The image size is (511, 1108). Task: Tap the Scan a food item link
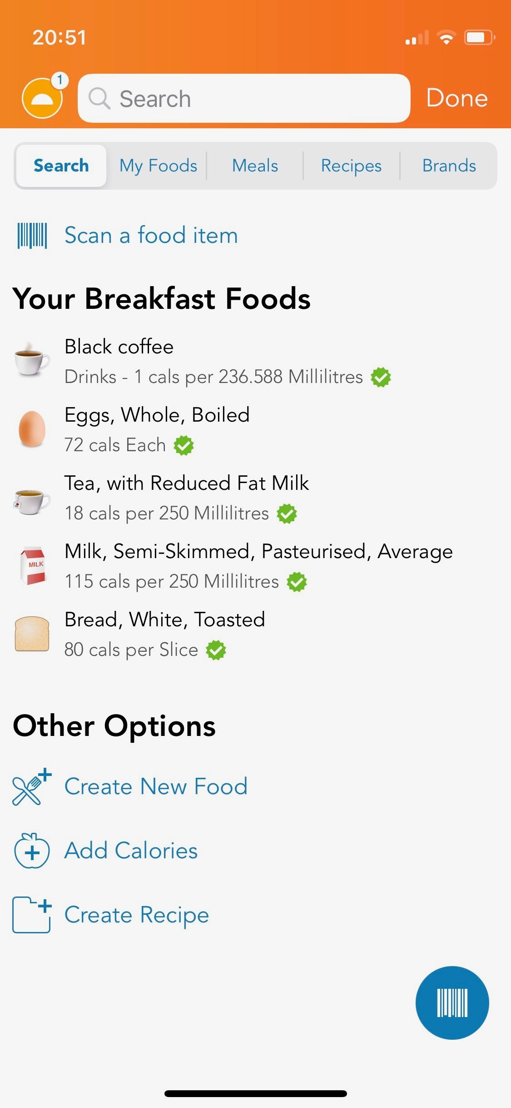pos(151,236)
